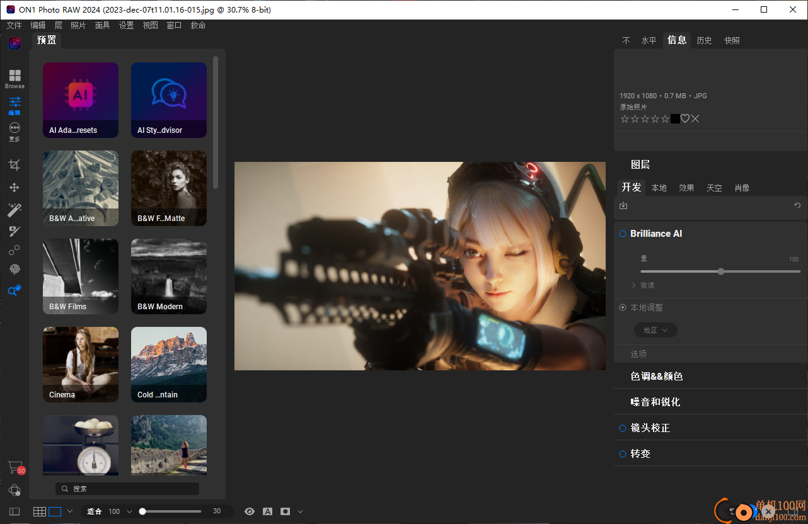Select the Transform move tool

pos(14,188)
